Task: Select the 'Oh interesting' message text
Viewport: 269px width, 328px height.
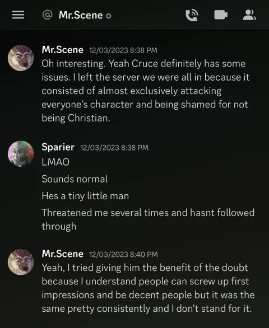Action: pyautogui.click(x=146, y=91)
